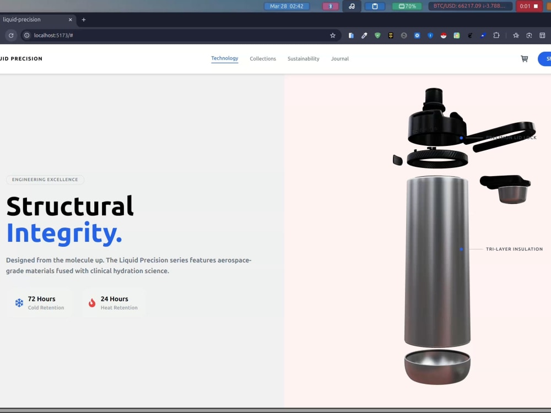
Task: Open the puzzle piece extensions menu
Action: [496, 35]
